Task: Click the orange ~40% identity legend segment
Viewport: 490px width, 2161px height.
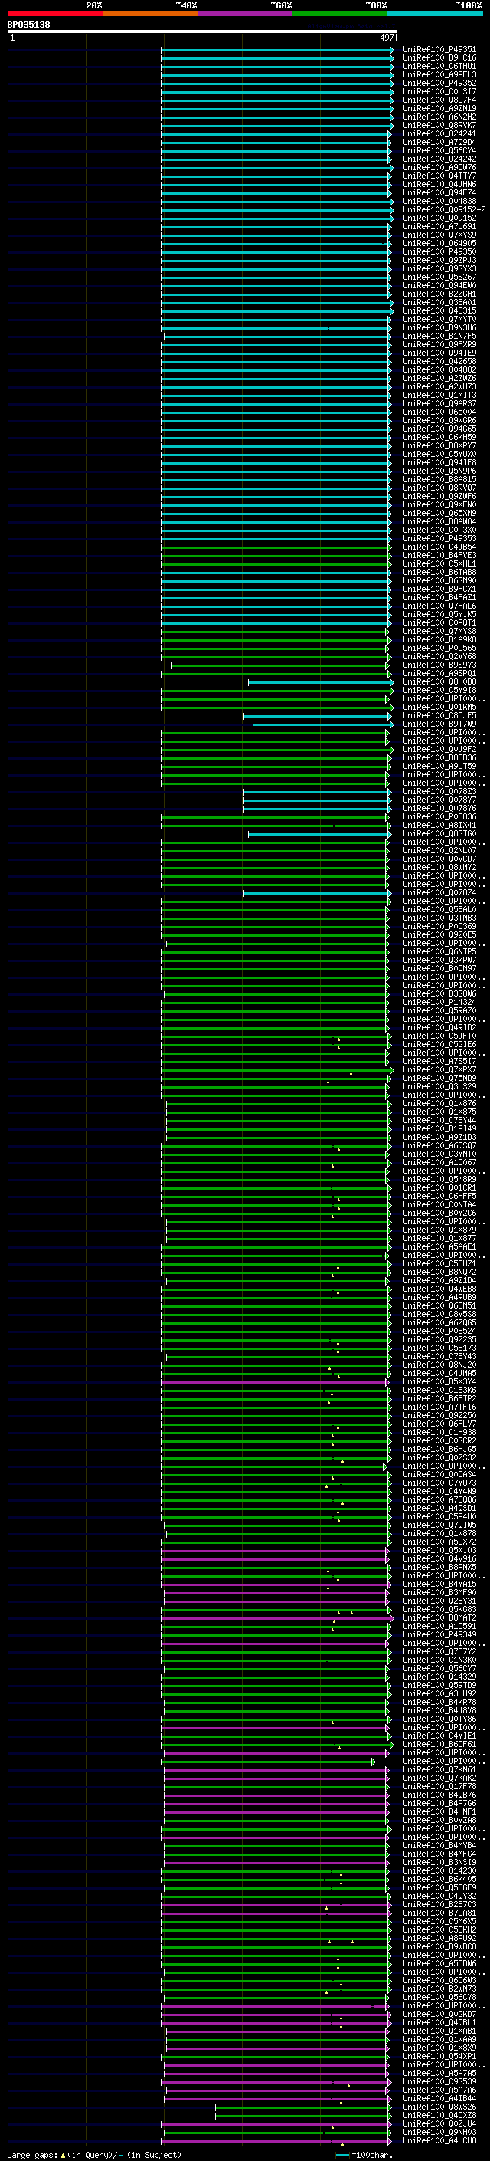Action: (150, 14)
